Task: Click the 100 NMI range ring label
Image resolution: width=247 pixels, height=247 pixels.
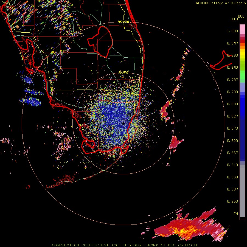Action: click(123, 22)
